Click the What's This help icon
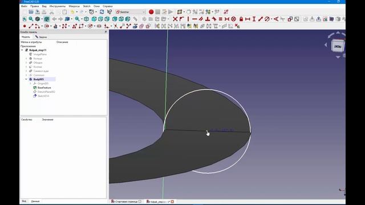This screenshot has height=205, width=365. click(x=109, y=12)
